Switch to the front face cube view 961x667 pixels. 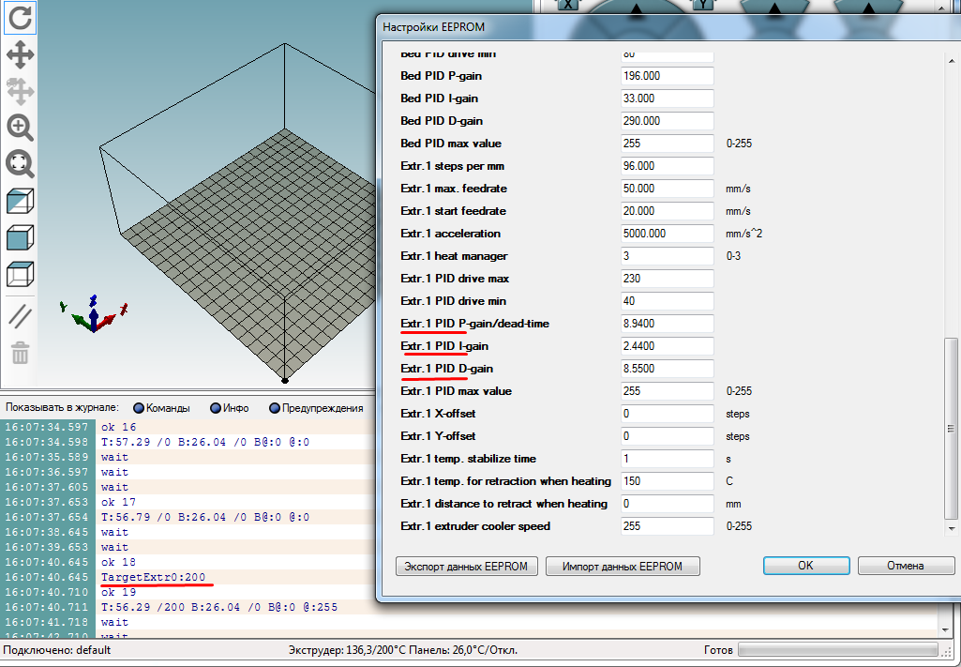pos(20,237)
